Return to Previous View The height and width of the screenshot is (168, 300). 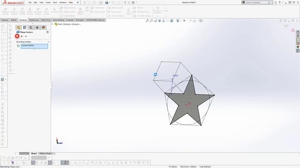[x=155, y=21]
